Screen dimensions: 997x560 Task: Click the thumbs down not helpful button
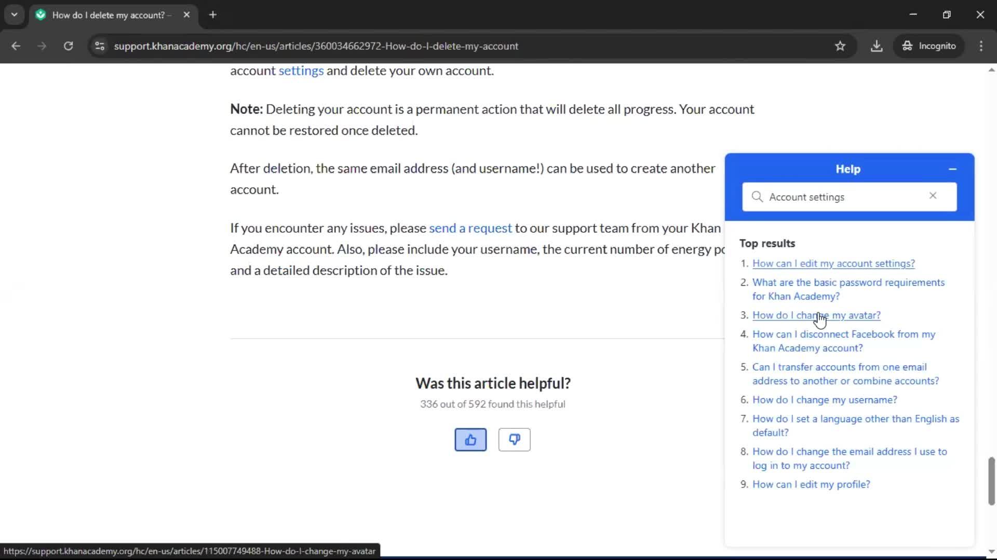point(514,440)
